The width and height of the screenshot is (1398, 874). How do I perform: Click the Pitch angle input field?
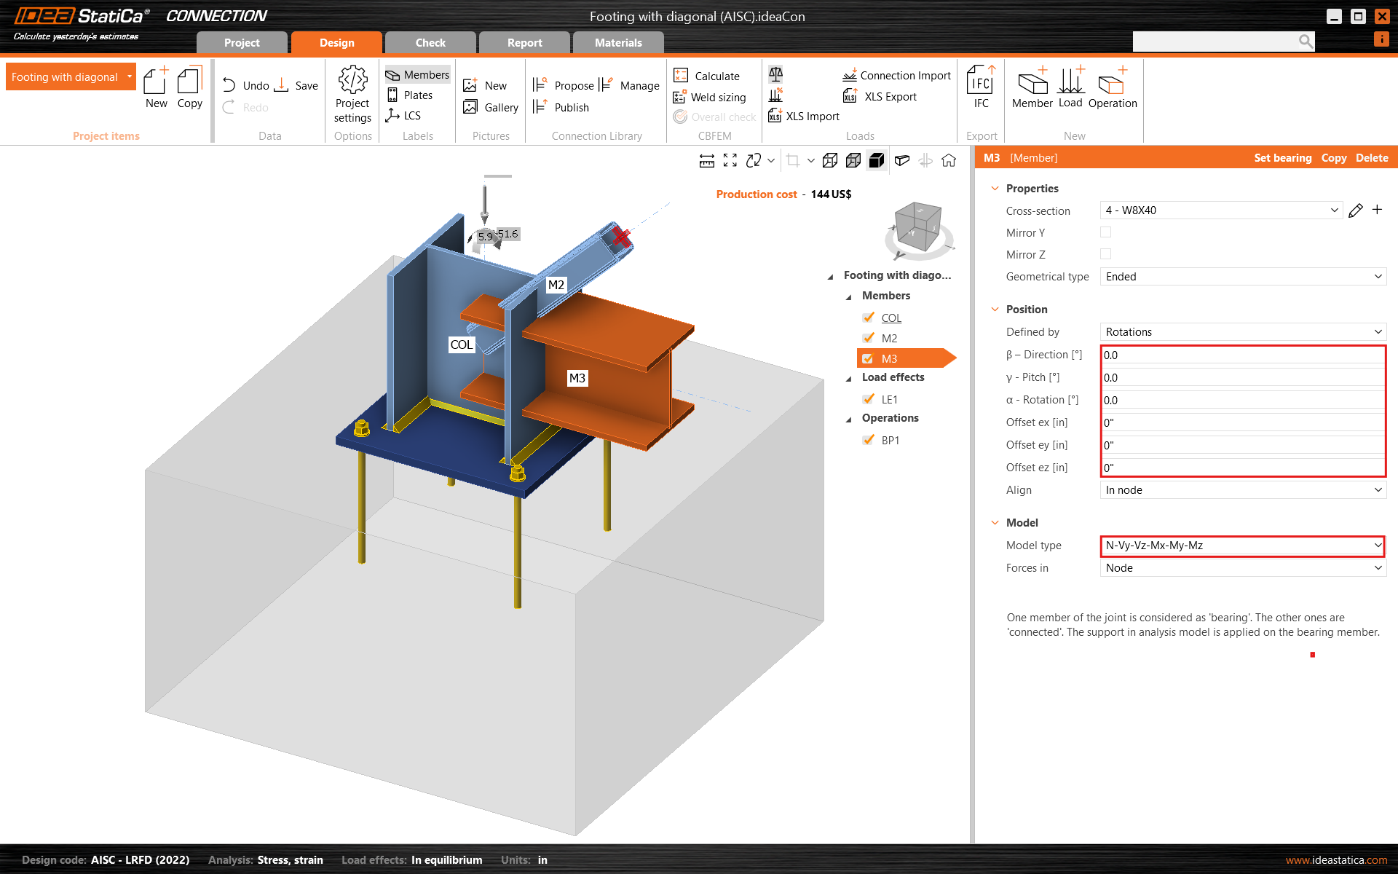pyautogui.click(x=1242, y=377)
